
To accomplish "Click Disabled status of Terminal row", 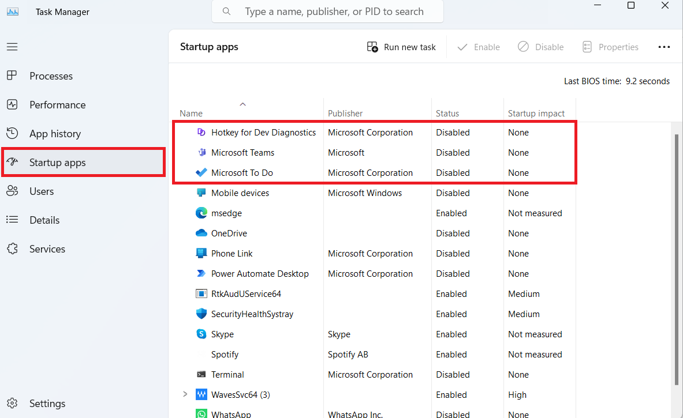I will 453,375.
